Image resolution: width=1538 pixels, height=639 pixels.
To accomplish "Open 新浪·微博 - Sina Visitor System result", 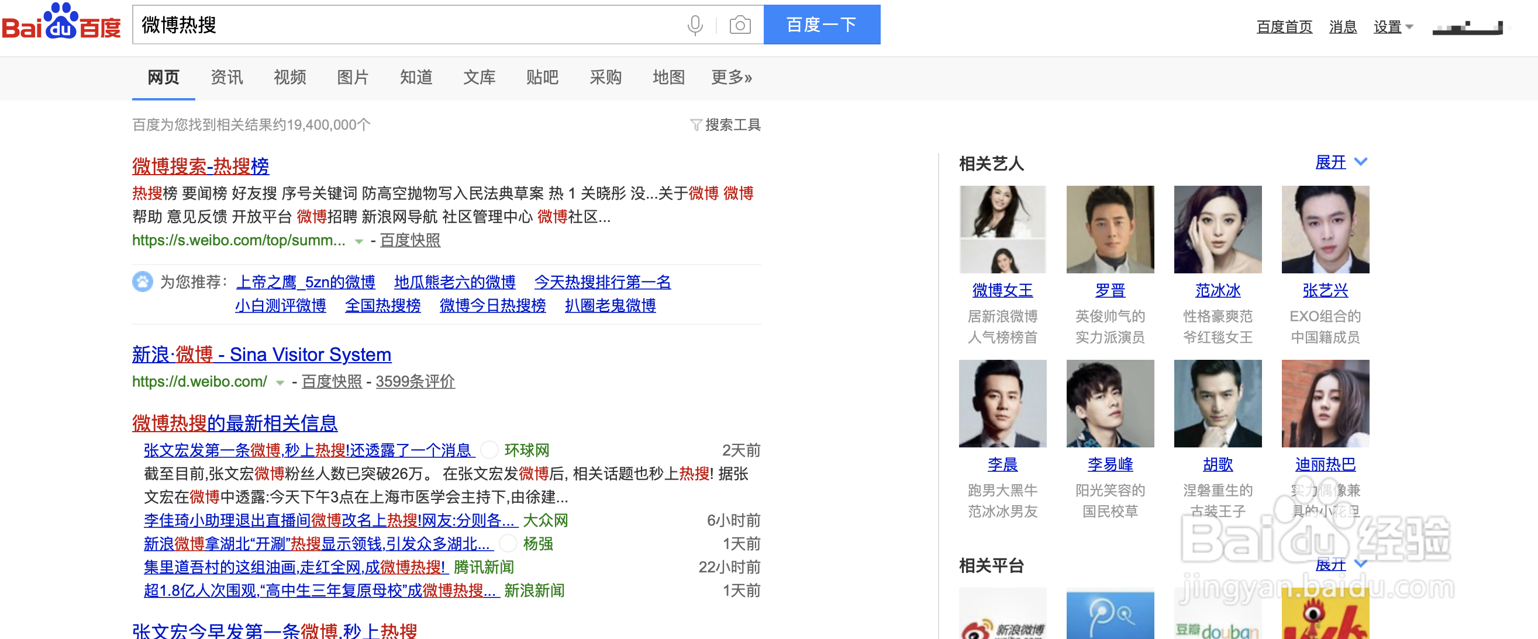I will [261, 355].
